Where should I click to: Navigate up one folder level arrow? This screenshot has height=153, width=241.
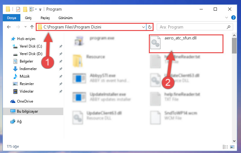click(32, 27)
